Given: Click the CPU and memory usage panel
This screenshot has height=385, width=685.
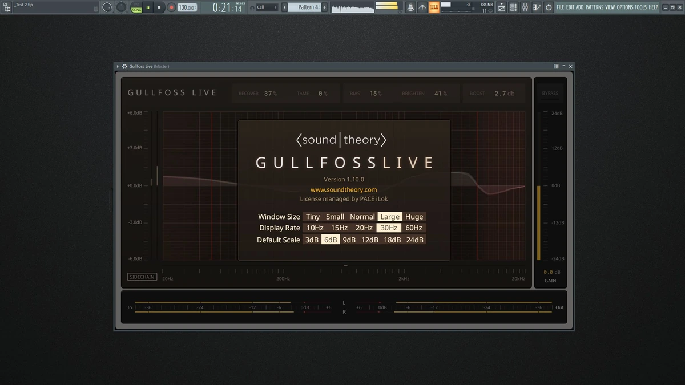Looking at the screenshot, I should (468, 7).
